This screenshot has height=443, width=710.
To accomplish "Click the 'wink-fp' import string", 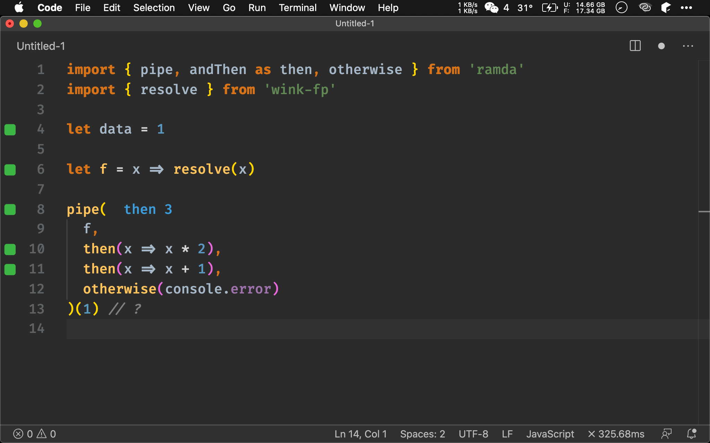I will 300,90.
